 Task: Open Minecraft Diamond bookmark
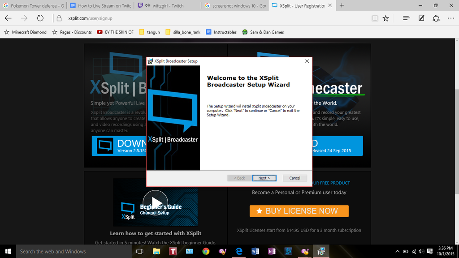coord(25,32)
